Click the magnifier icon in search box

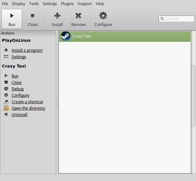pyautogui.click(x=162, y=18)
